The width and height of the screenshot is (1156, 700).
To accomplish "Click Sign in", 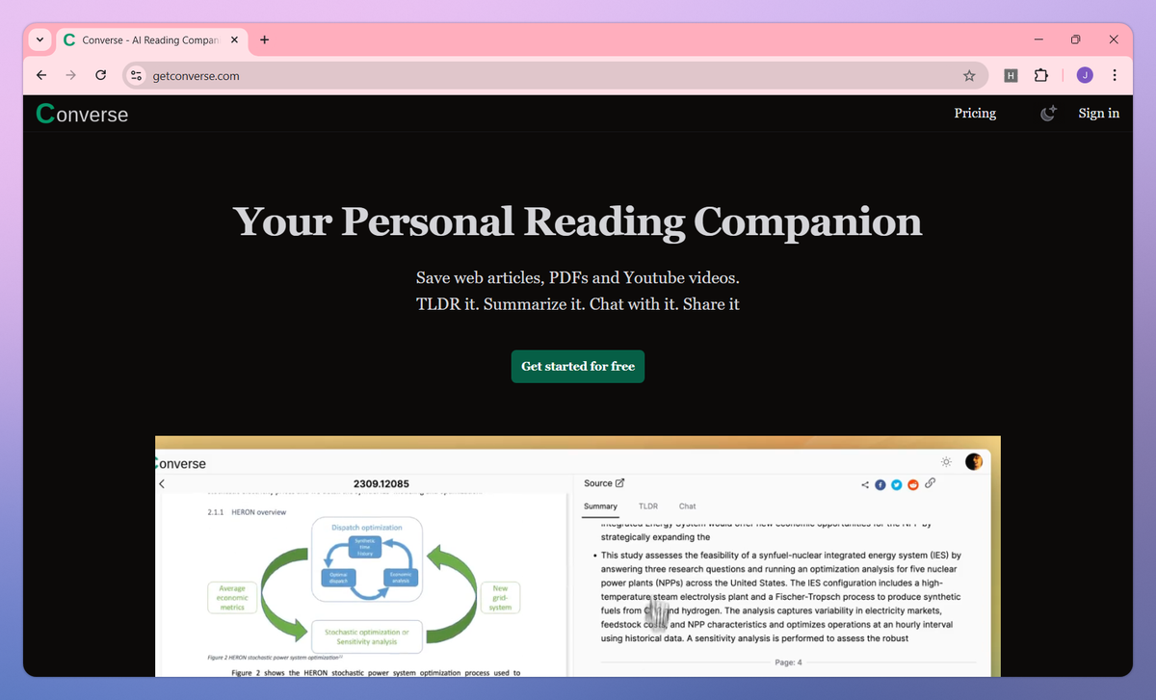I will [1099, 113].
